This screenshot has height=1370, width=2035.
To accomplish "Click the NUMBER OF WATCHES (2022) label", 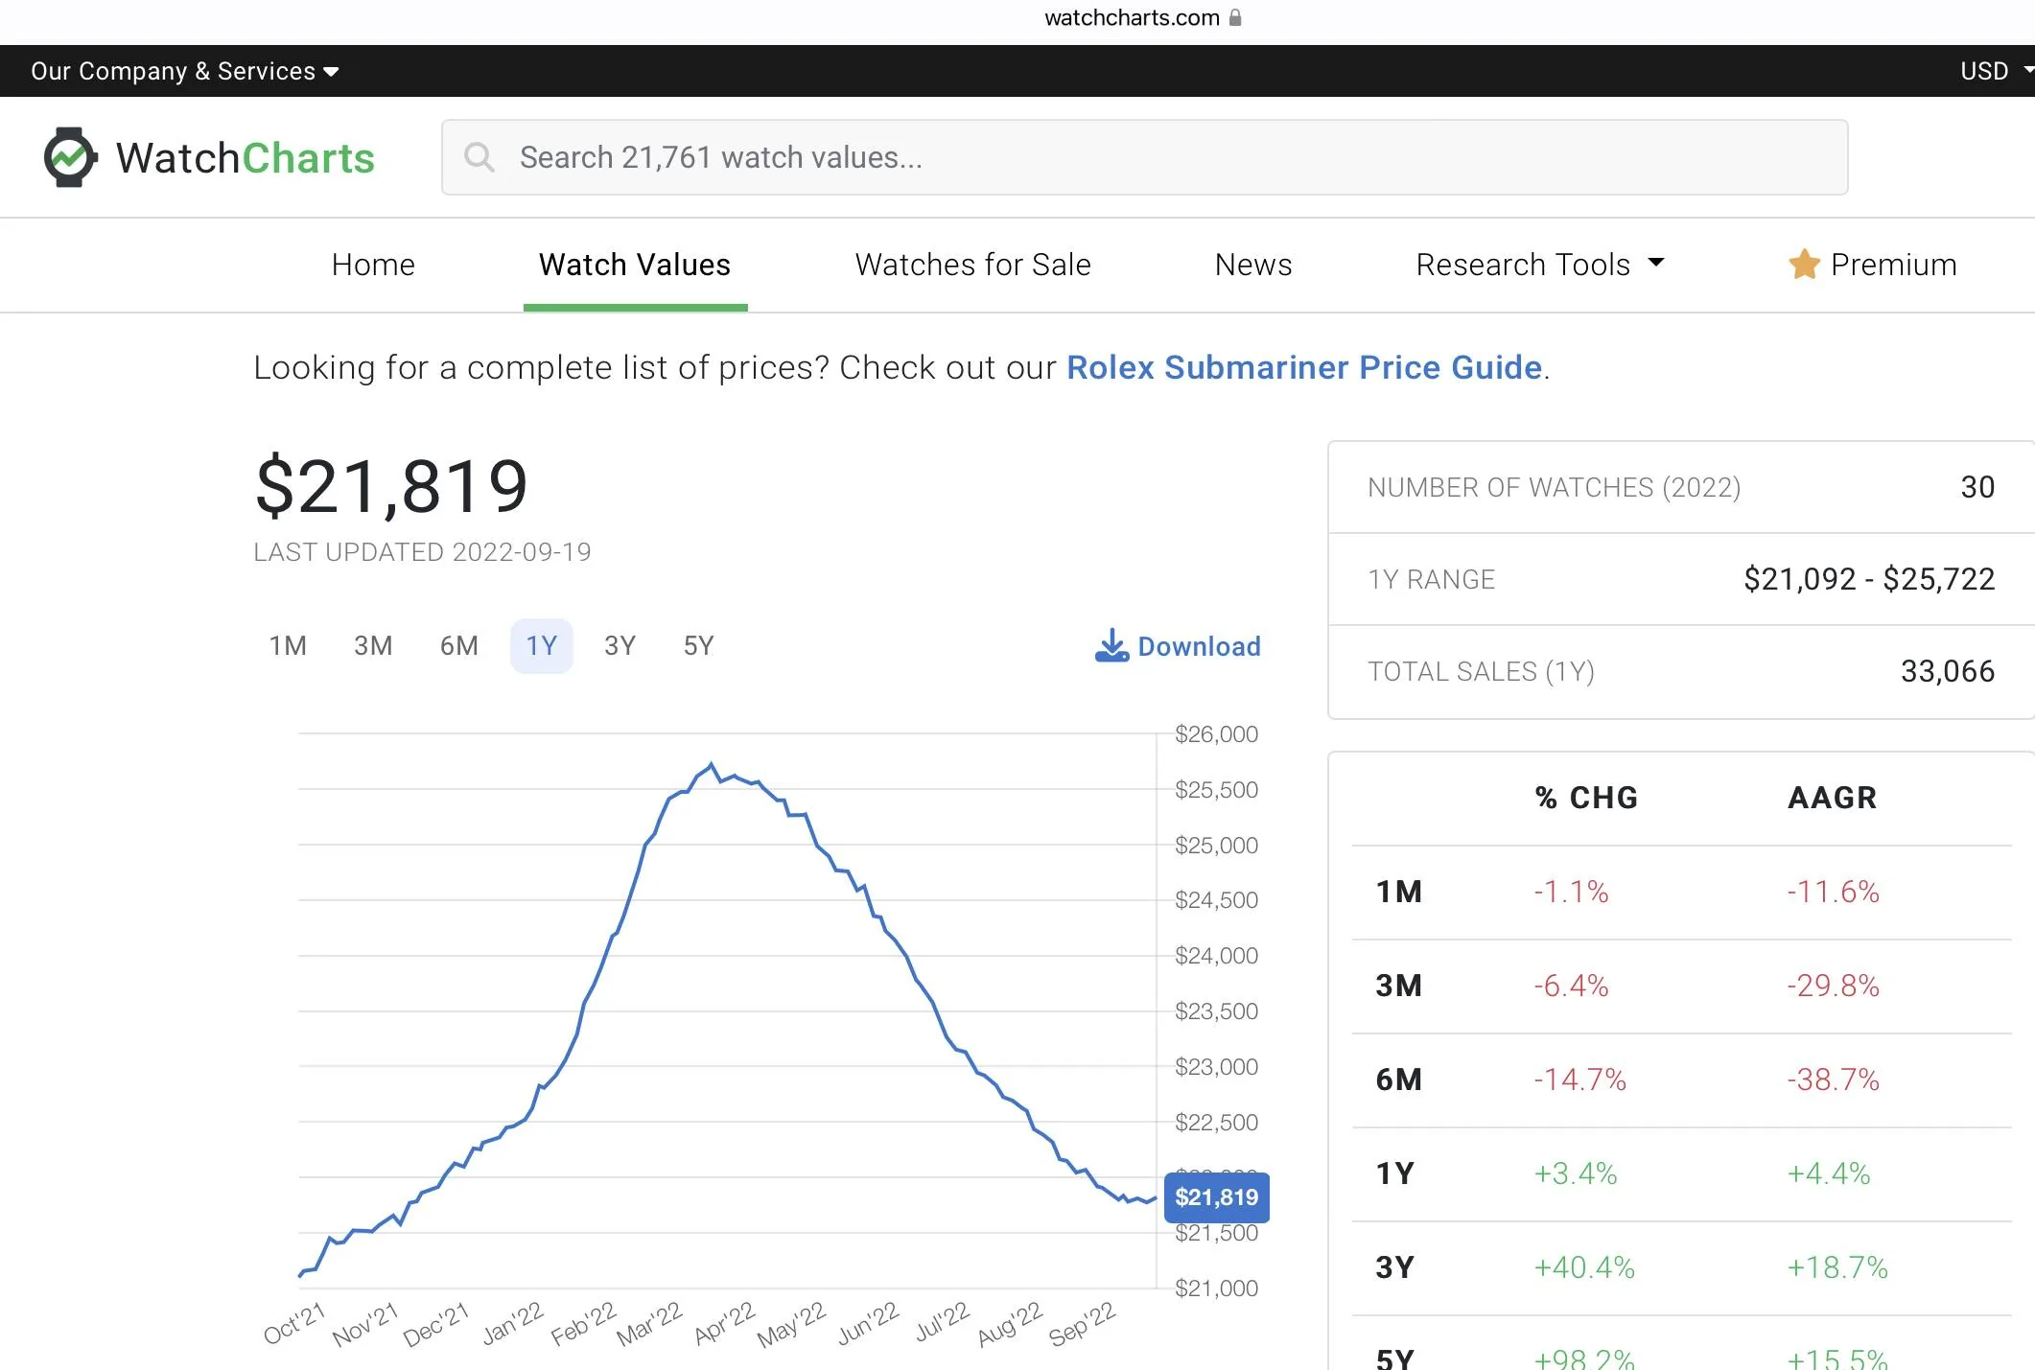I will click(1554, 488).
